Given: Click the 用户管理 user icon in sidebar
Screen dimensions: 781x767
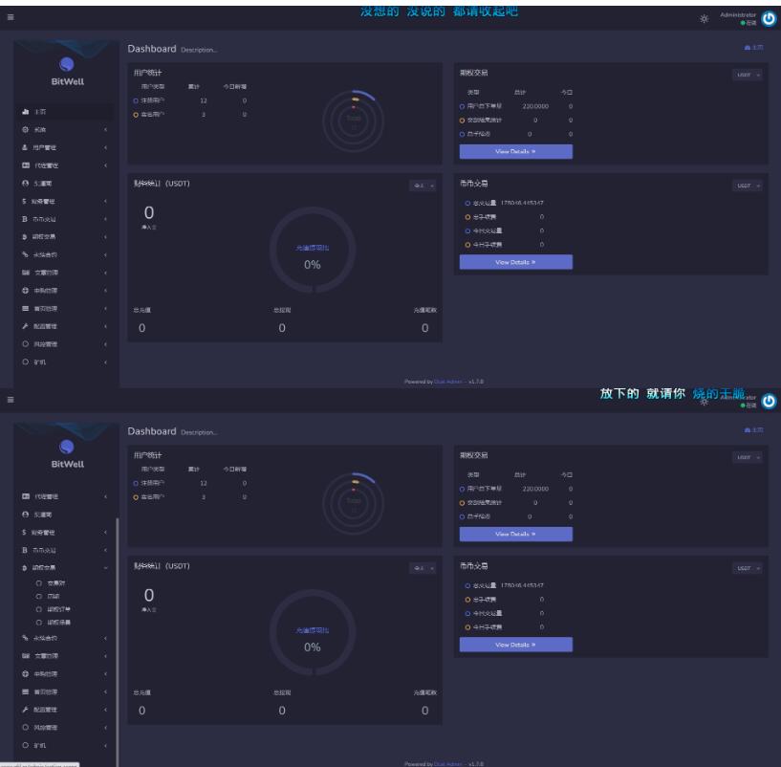Looking at the screenshot, I should click(23, 147).
